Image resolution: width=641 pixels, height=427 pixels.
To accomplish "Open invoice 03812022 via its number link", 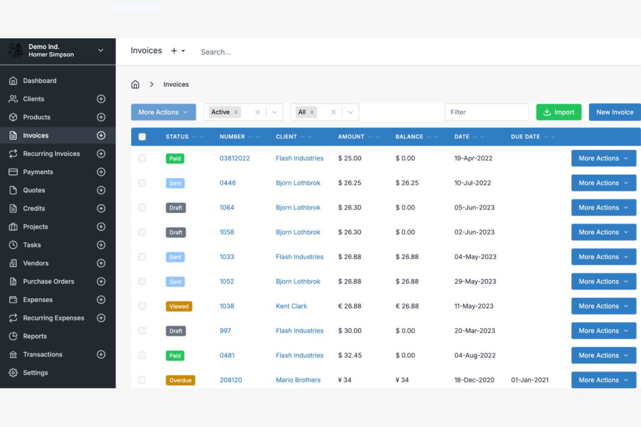I will point(234,158).
